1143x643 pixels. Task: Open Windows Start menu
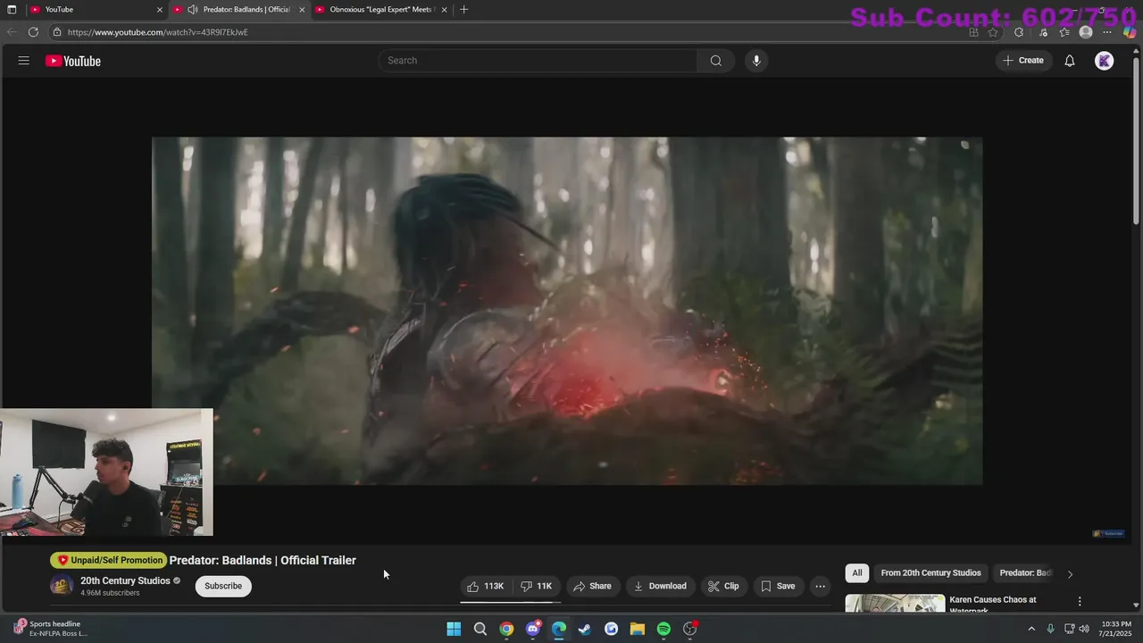point(454,629)
